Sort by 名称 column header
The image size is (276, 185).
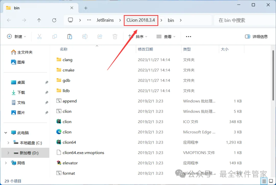tap(64, 49)
